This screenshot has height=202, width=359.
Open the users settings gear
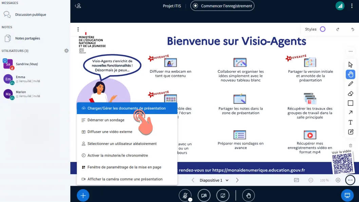pos(67,51)
